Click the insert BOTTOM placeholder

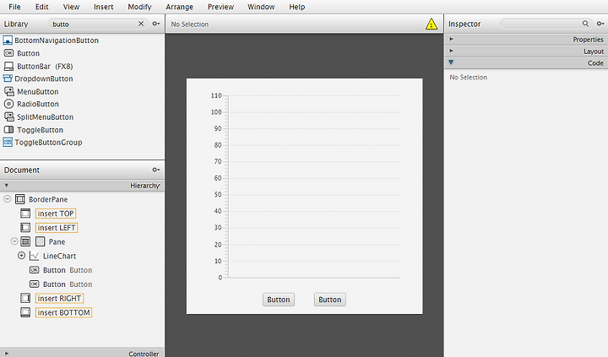tap(63, 312)
